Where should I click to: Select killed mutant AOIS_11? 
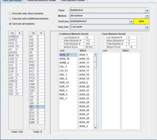[x=86, y=63]
